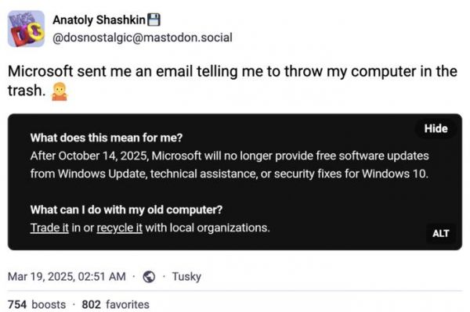This screenshot has width=470, height=312.
Task: Click 'What does this mean for me?' heading
Action: pos(107,138)
